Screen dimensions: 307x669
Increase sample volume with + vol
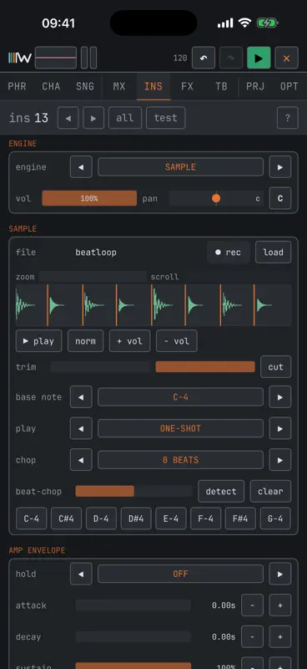pyautogui.click(x=130, y=341)
